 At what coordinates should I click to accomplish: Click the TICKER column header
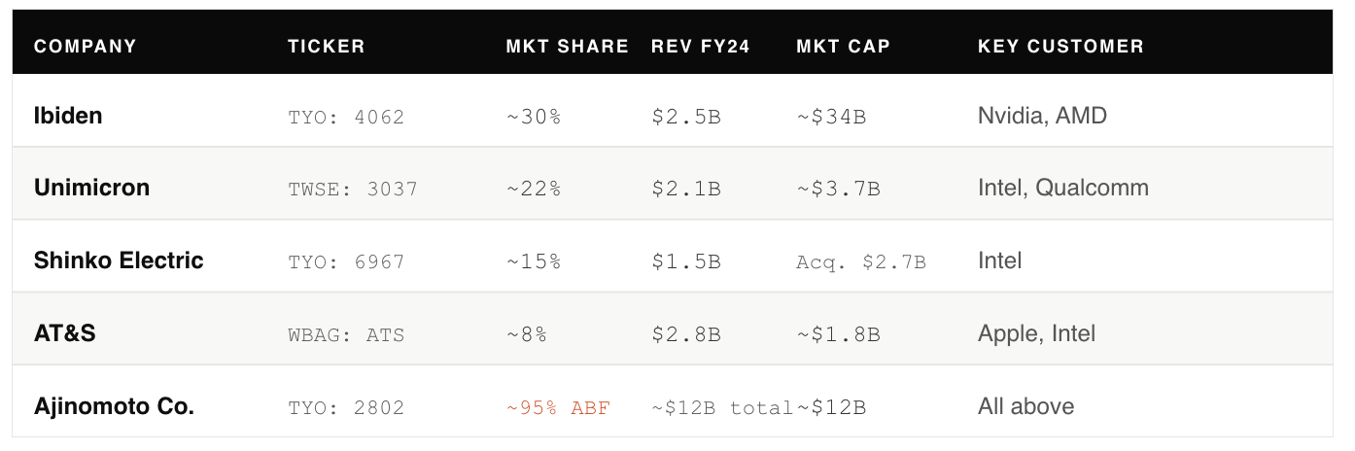click(x=327, y=47)
